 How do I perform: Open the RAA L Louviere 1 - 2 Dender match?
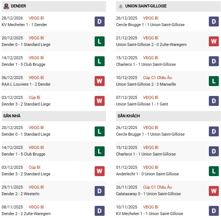point(26,84)
